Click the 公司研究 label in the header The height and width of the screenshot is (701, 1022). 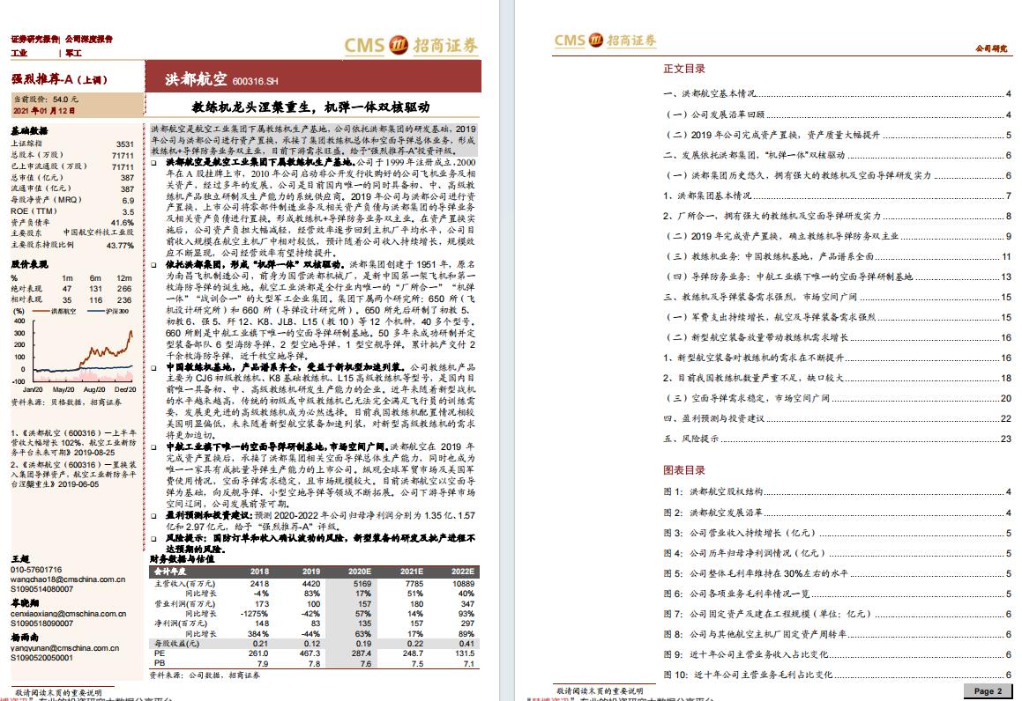(x=991, y=48)
